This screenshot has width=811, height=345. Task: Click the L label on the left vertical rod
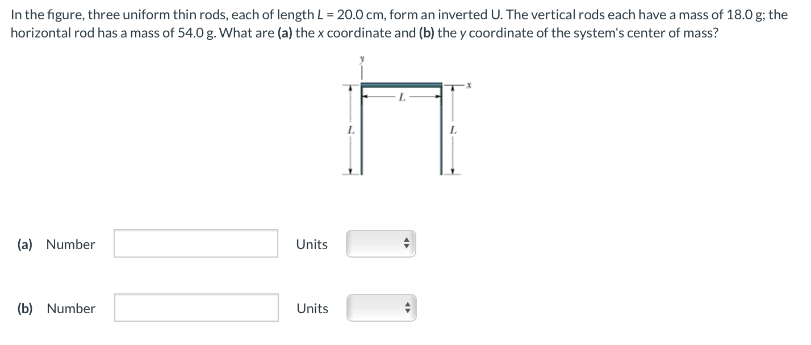tap(350, 129)
